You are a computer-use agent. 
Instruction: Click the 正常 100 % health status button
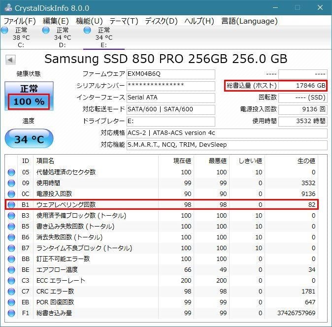(x=29, y=96)
